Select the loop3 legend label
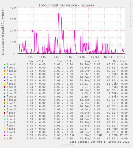133x148 pixels. click(11, 113)
